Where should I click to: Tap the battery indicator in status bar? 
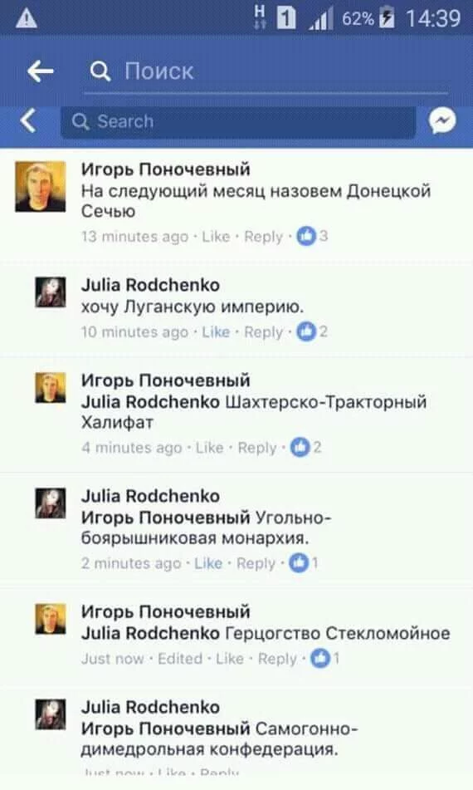(x=387, y=18)
